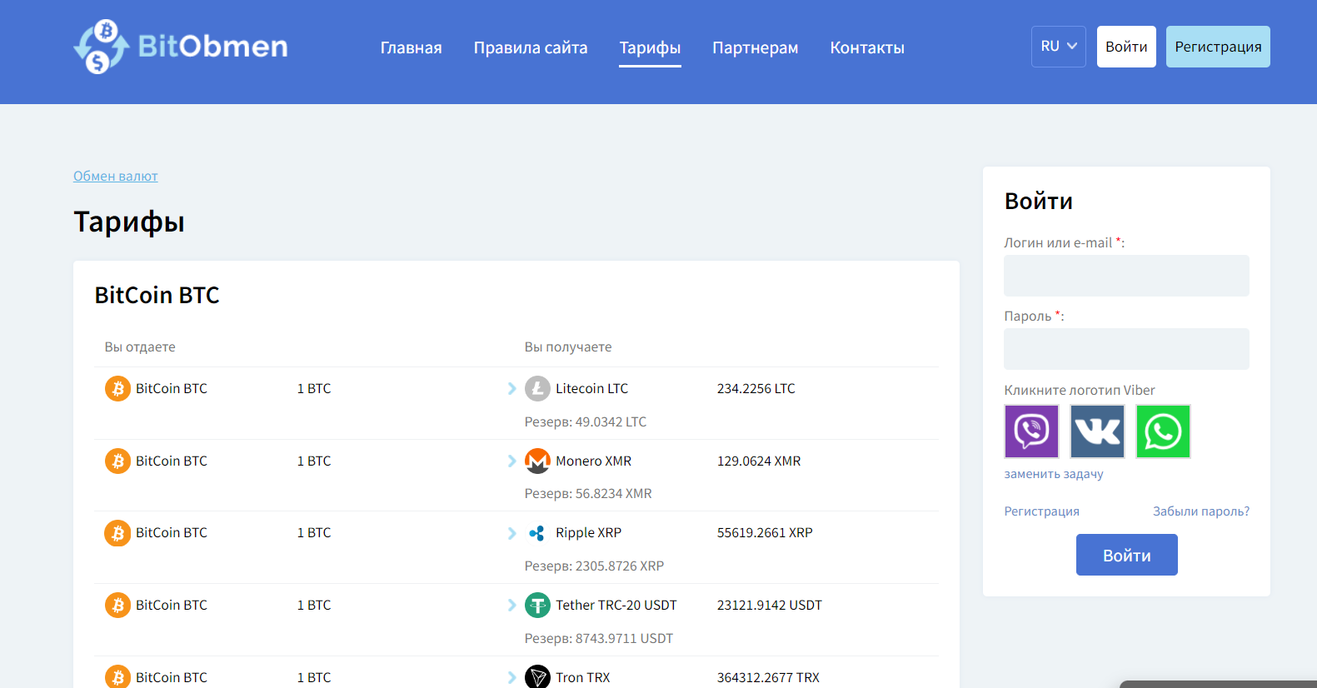Click the arrow chevron before Tether TRC-20 USDT
This screenshot has height=688, width=1317.
(511, 606)
